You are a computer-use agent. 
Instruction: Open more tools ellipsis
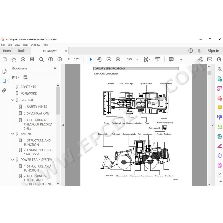182,59
